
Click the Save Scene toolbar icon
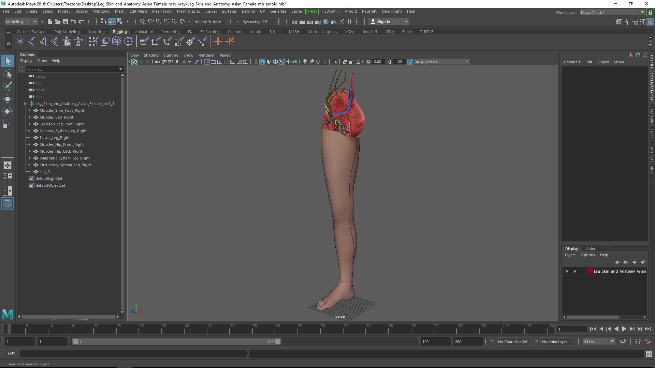click(x=65, y=21)
